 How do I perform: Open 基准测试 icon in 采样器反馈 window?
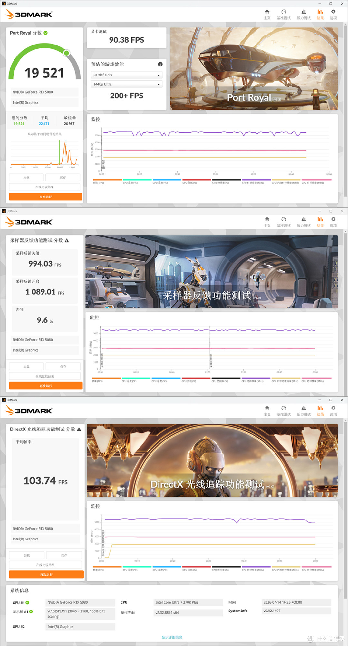[284, 222]
